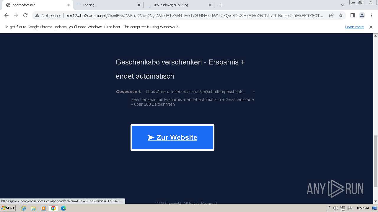Open the Chrome profile avatar
The width and height of the screenshot is (378, 212).
[362, 16]
